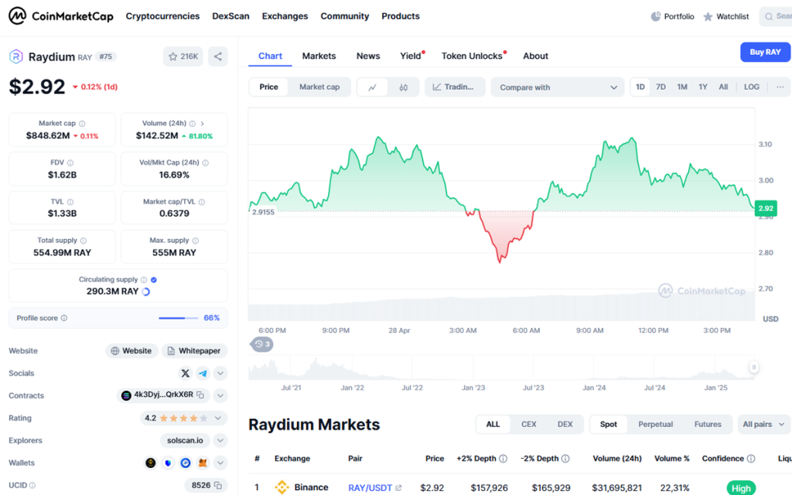The image size is (792, 495).
Task: Open the TradingView chart button
Action: 455,87
